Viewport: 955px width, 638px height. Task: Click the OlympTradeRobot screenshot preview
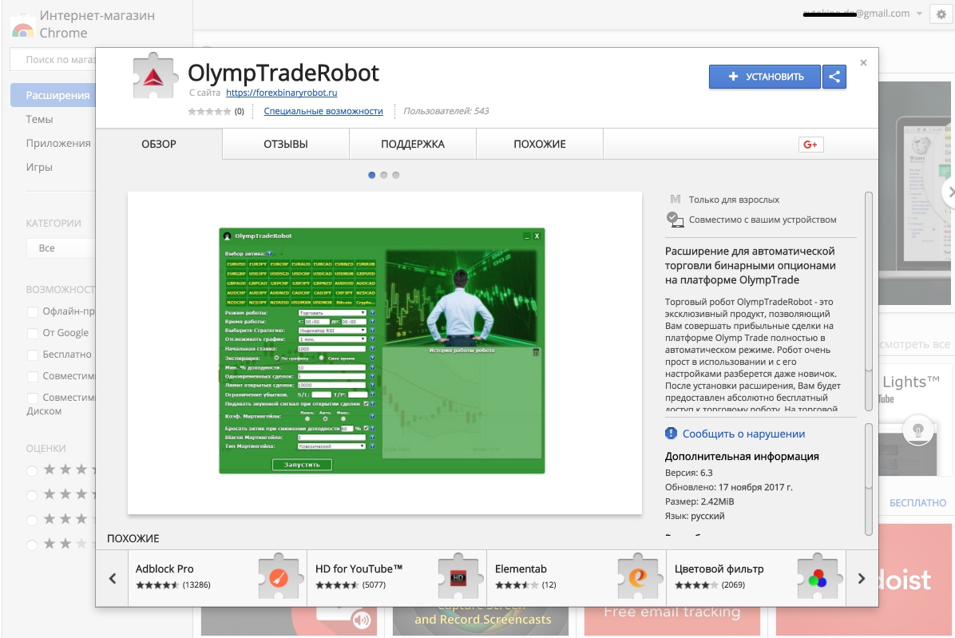pos(384,352)
